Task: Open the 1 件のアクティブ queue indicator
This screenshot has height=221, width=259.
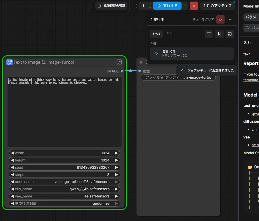Action: pos(218,6)
